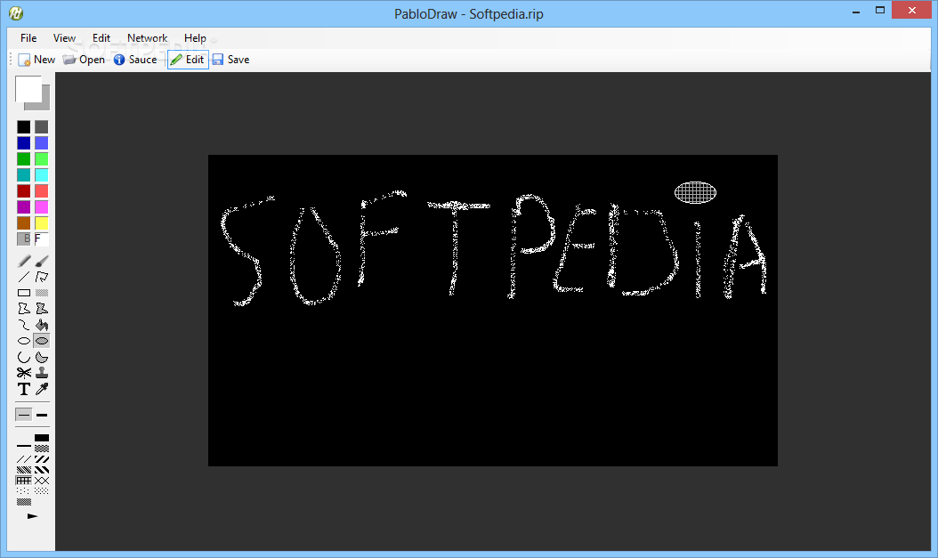
Task: Pick the thick backslash fill pattern
Action: (x=42, y=470)
